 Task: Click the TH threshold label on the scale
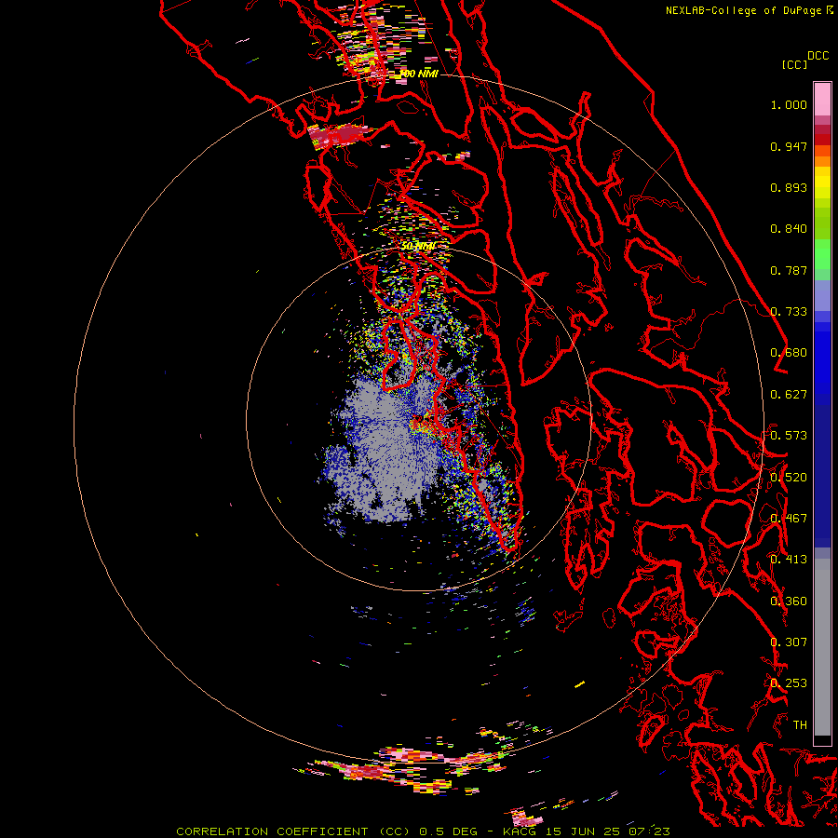coord(800,725)
